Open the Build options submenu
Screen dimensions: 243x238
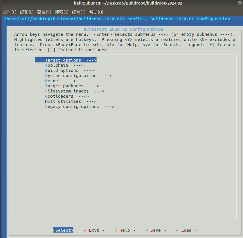tap(69, 70)
